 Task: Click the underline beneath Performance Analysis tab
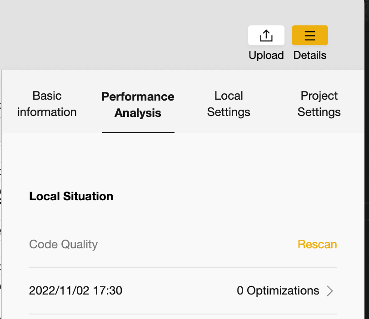(138, 133)
